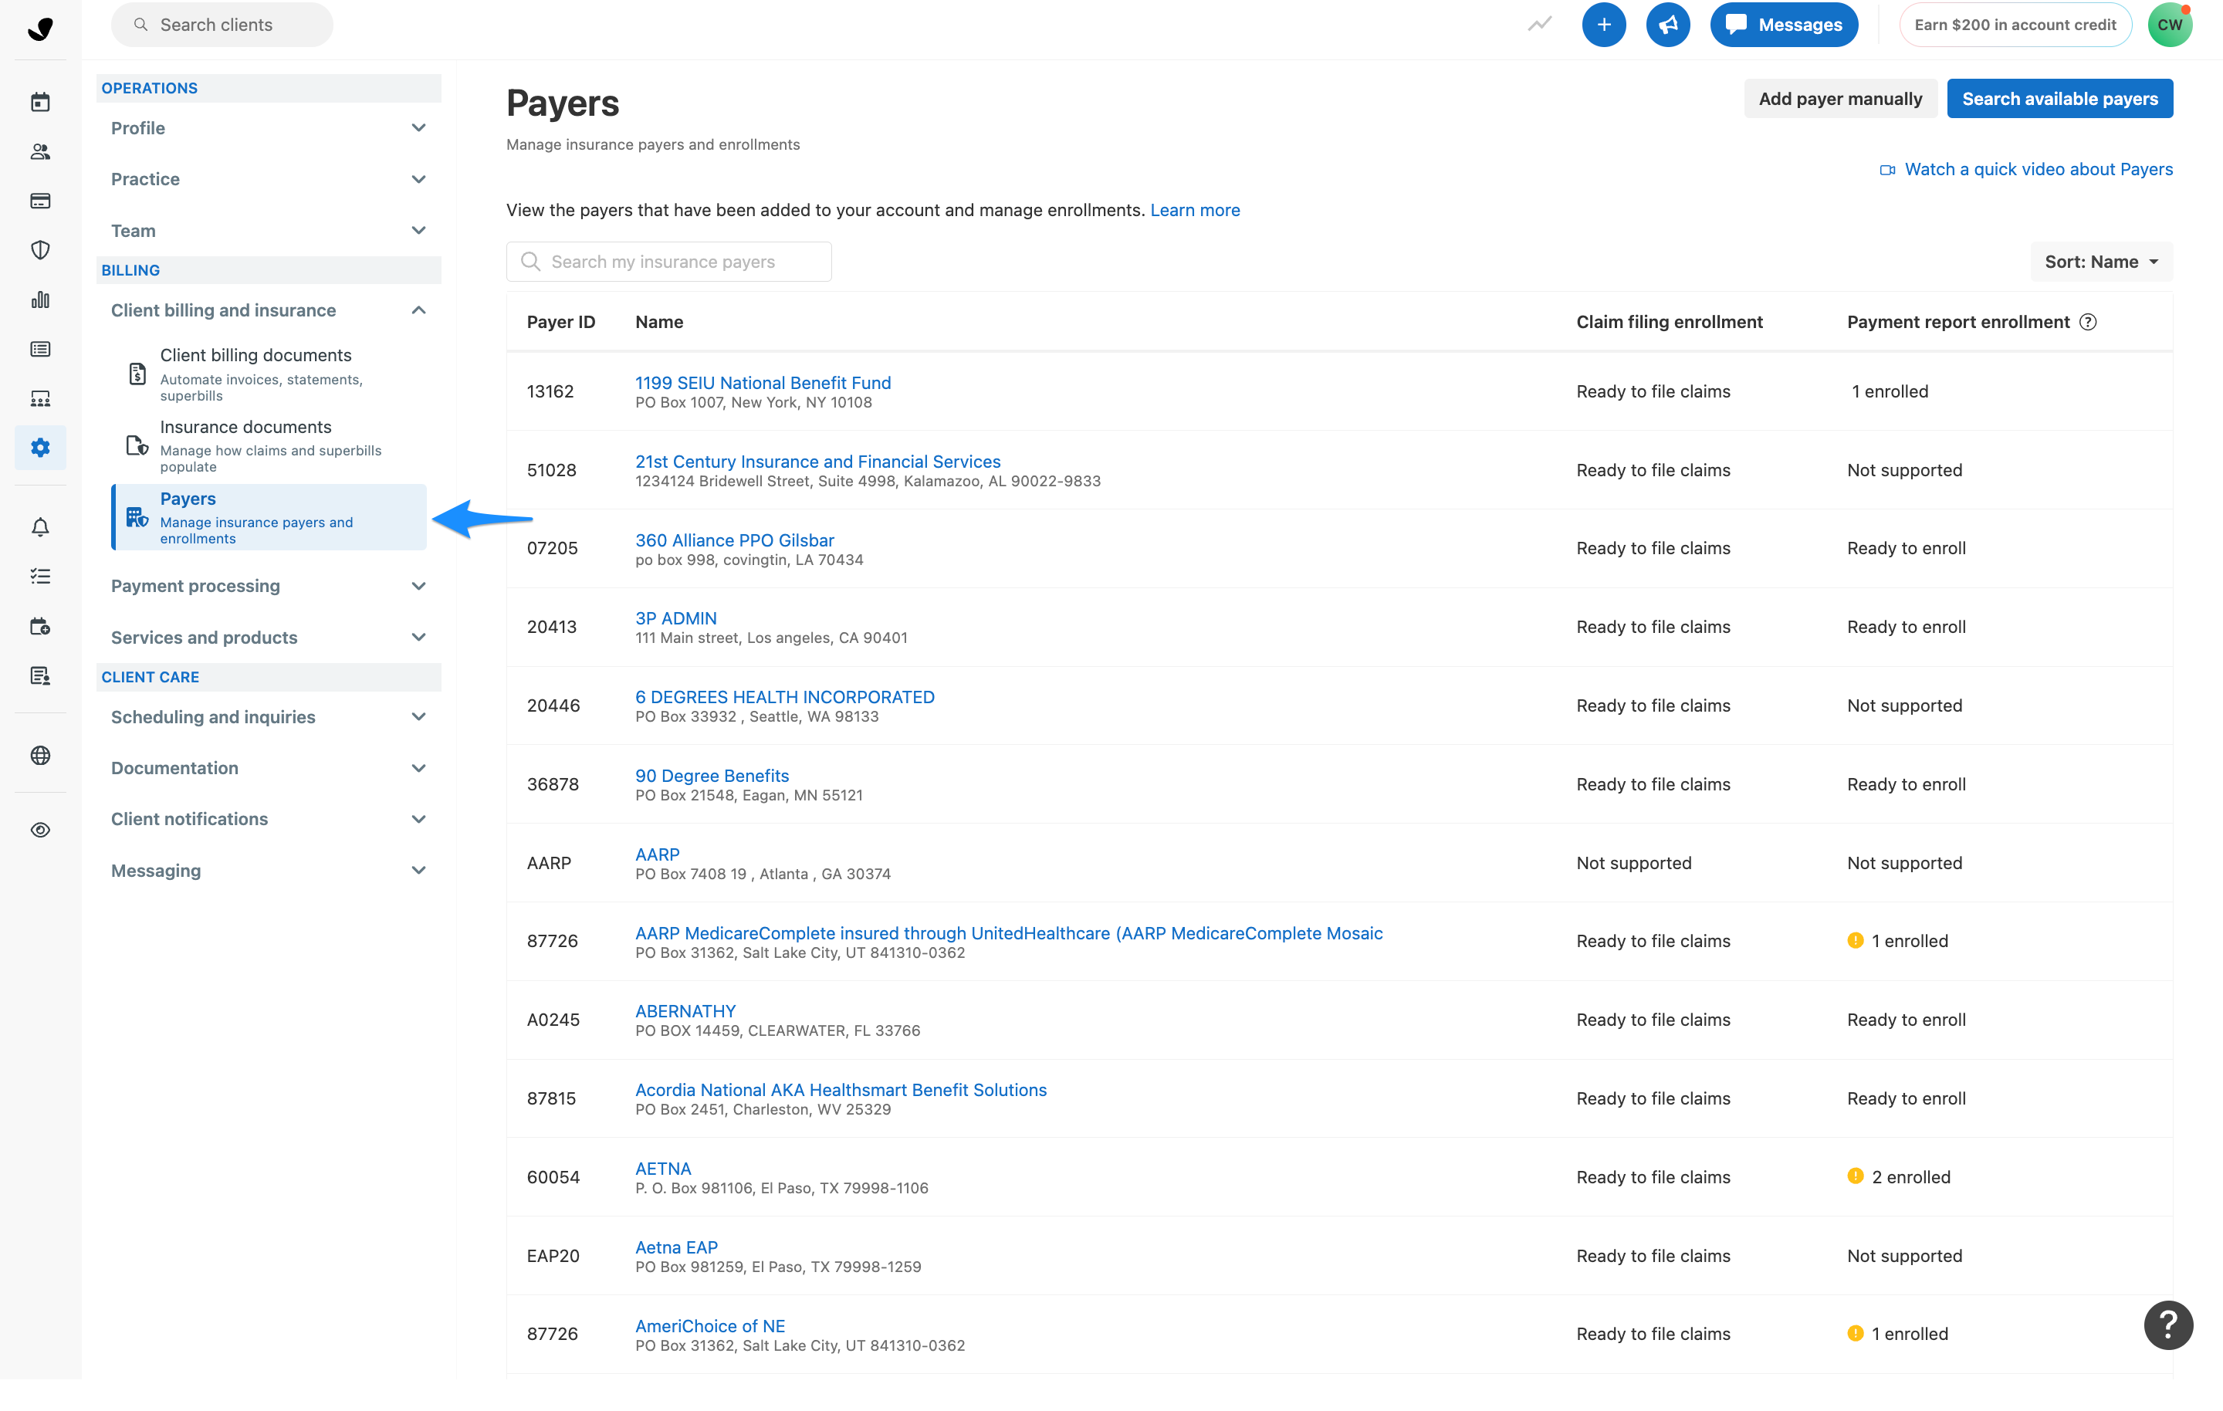Screen dimensions: 2223x1411
Task: Open AmeriChoice of NE payer
Action: pyautogui.click(x=710, y=1326)
